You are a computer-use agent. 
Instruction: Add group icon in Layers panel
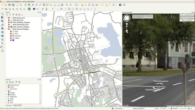tap(7, 15)
